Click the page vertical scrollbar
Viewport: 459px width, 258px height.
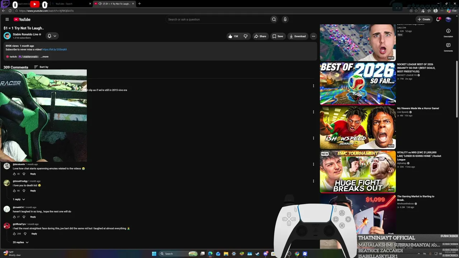click(457, 90)
